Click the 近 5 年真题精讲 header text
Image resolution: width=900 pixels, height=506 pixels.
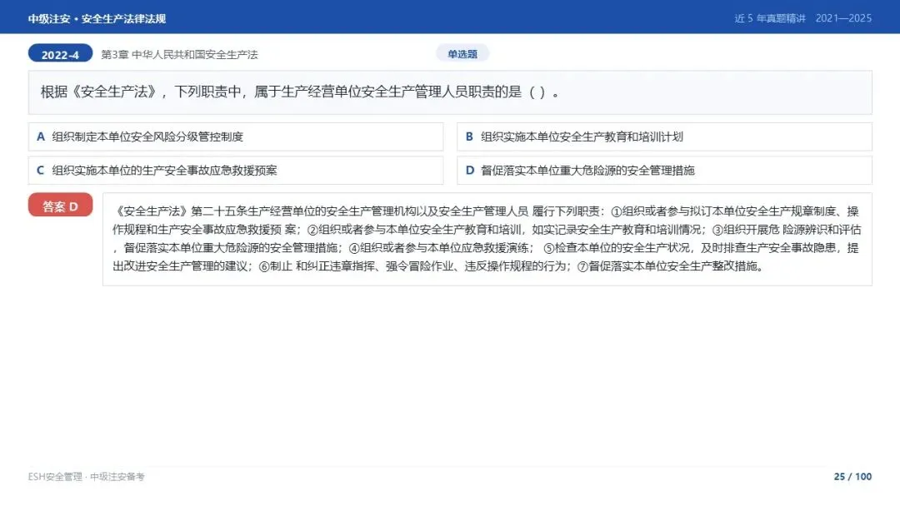770,18
